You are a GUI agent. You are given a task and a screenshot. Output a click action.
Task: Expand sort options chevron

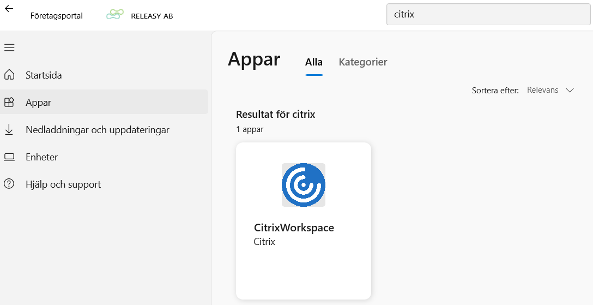[570, 90]
